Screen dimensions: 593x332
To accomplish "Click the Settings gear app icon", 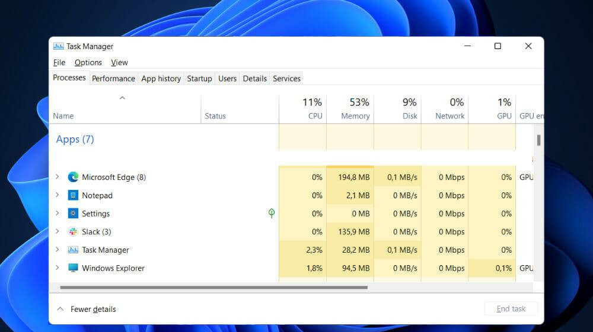I will pyautogui.click(x=73, y=213).
